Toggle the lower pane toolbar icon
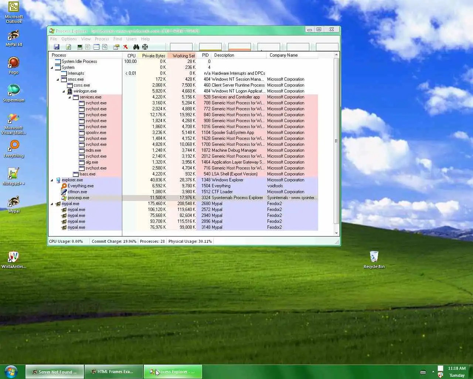 (96, 47)
